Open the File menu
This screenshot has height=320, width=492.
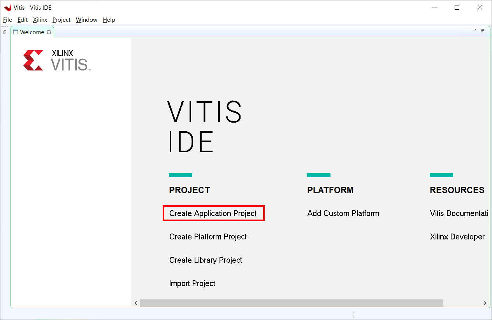pos(7,20)
